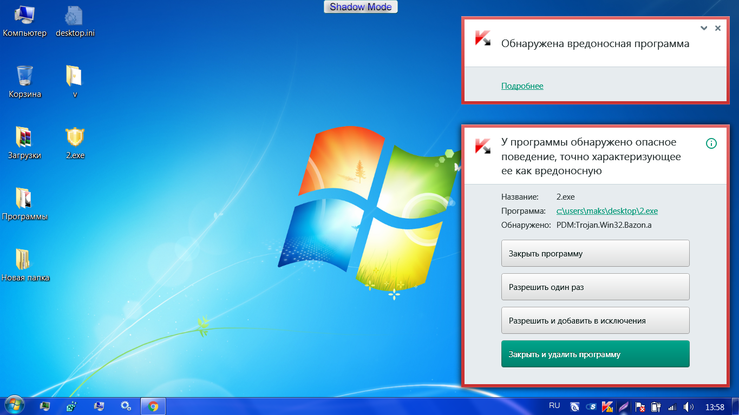Click the Закрыть программу button

(x=596, y=253)
